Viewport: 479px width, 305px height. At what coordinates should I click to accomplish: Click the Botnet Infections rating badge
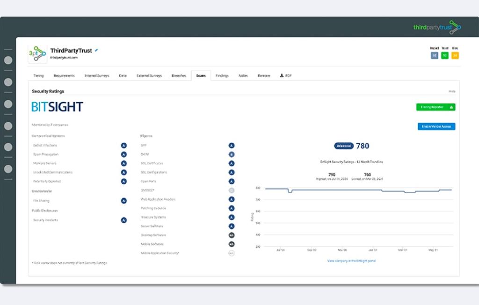point(123,145)
